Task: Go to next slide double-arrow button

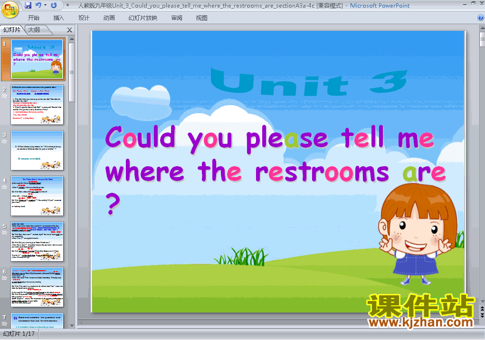Action: [482, 315]
